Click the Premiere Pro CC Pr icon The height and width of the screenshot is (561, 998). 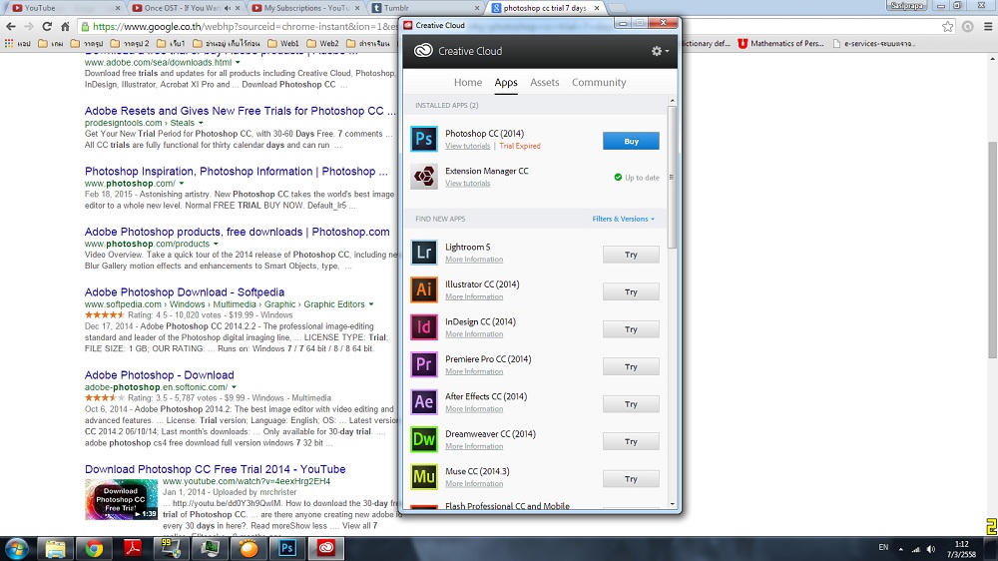(424, 364)
